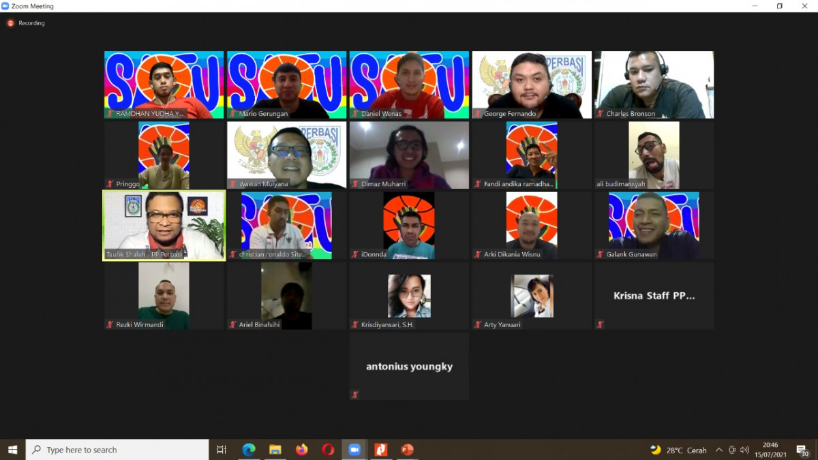Open the Windows Start menu
Screen dimensions: 818x460
pos(12,450)
